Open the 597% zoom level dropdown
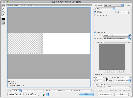 pos(17,91)
